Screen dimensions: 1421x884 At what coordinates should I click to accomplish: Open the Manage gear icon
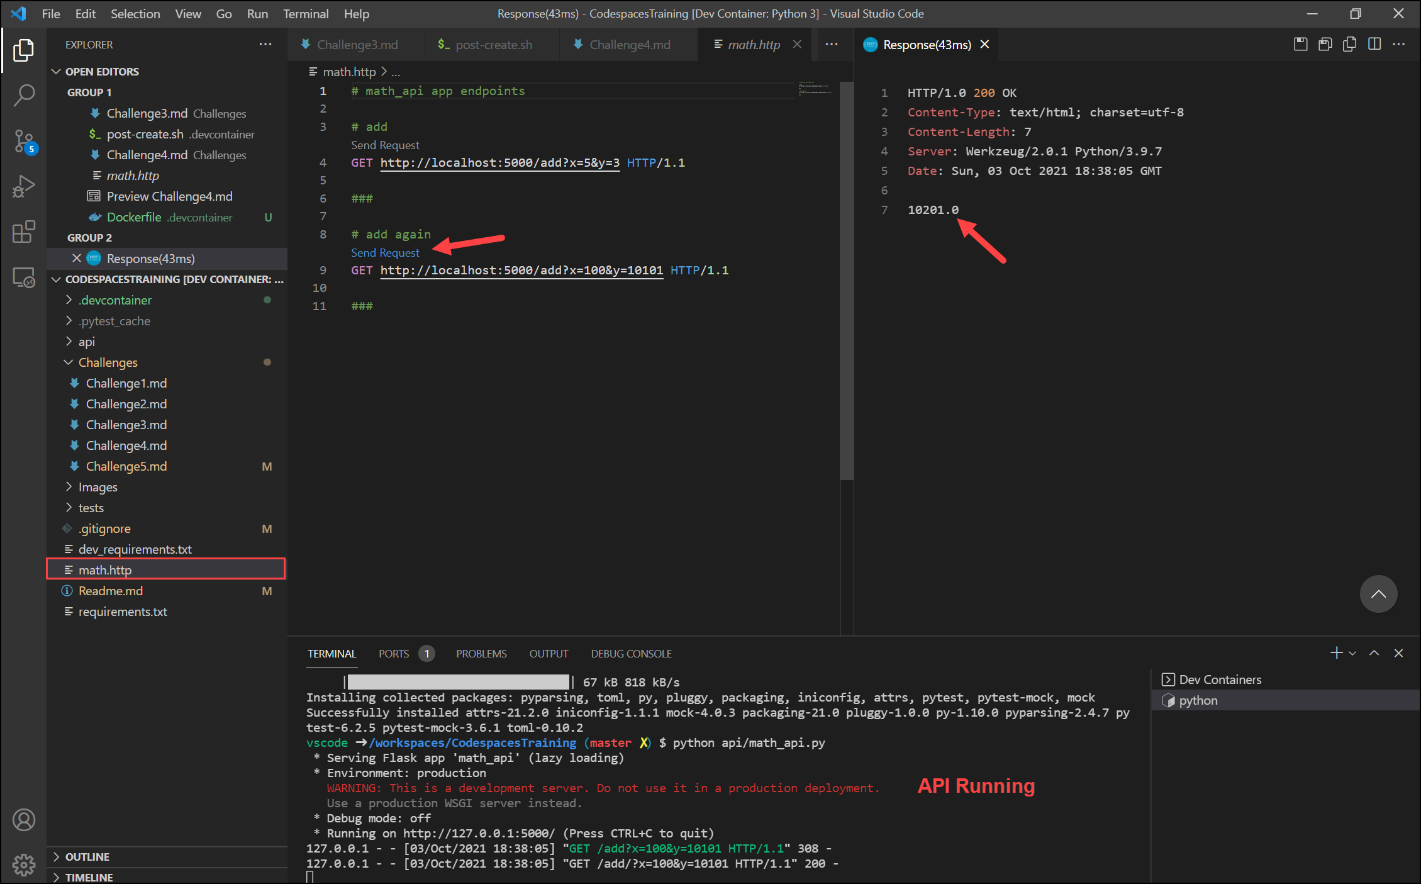(x=23, y=865)
